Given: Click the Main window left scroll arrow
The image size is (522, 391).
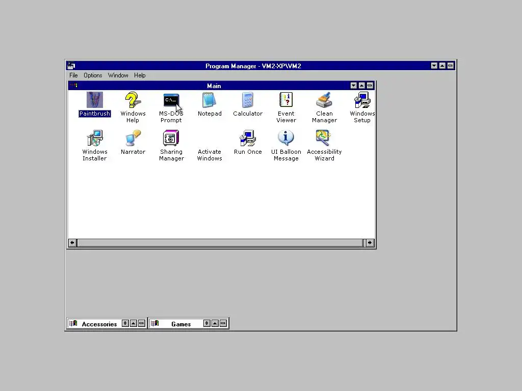Looking at the screenshot, I should click(72, 243).
